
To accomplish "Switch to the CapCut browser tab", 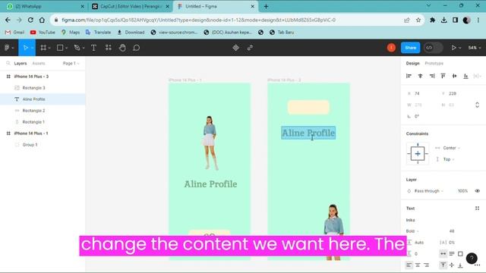I will tap(131, 6).
